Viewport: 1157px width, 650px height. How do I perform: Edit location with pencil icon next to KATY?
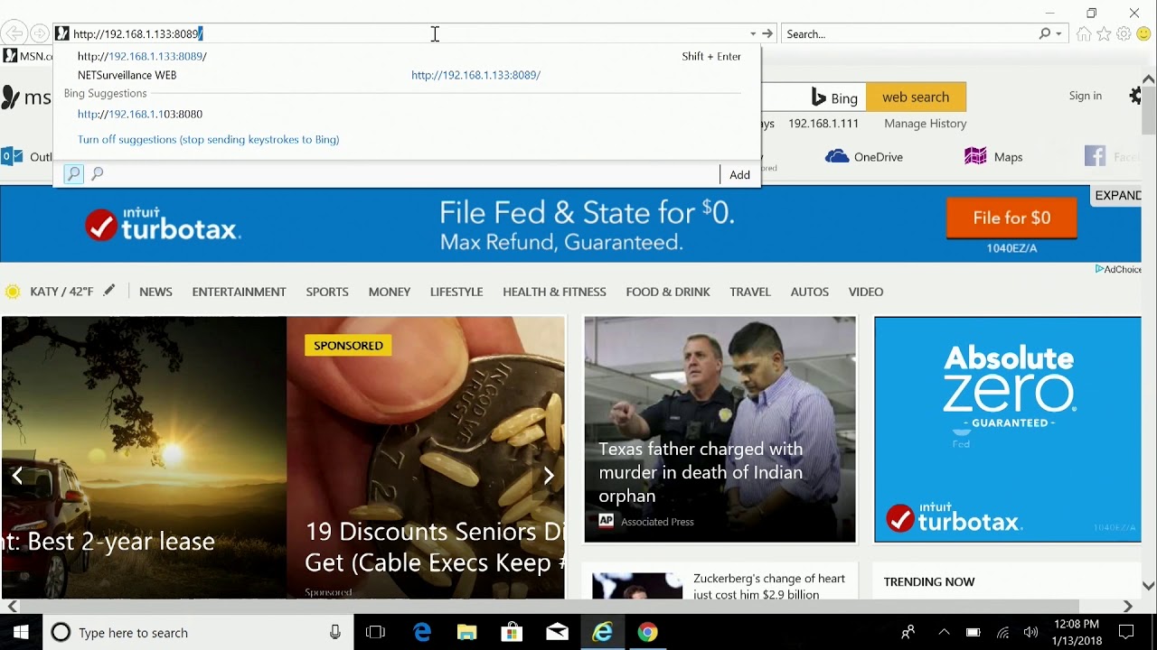click(x=109, y=291)
